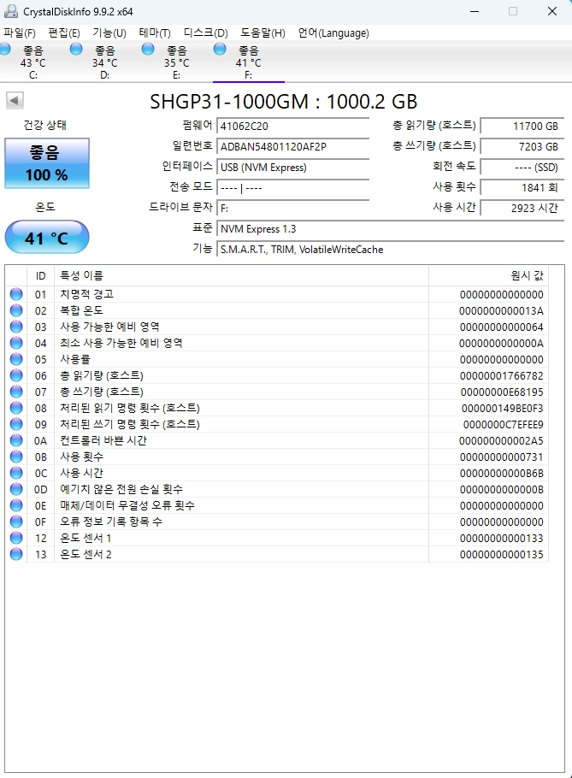Click power-on hours value 2923 시간
Image resolution: width=572 pixels, height=778 pixels.
[x=522, y=208]
